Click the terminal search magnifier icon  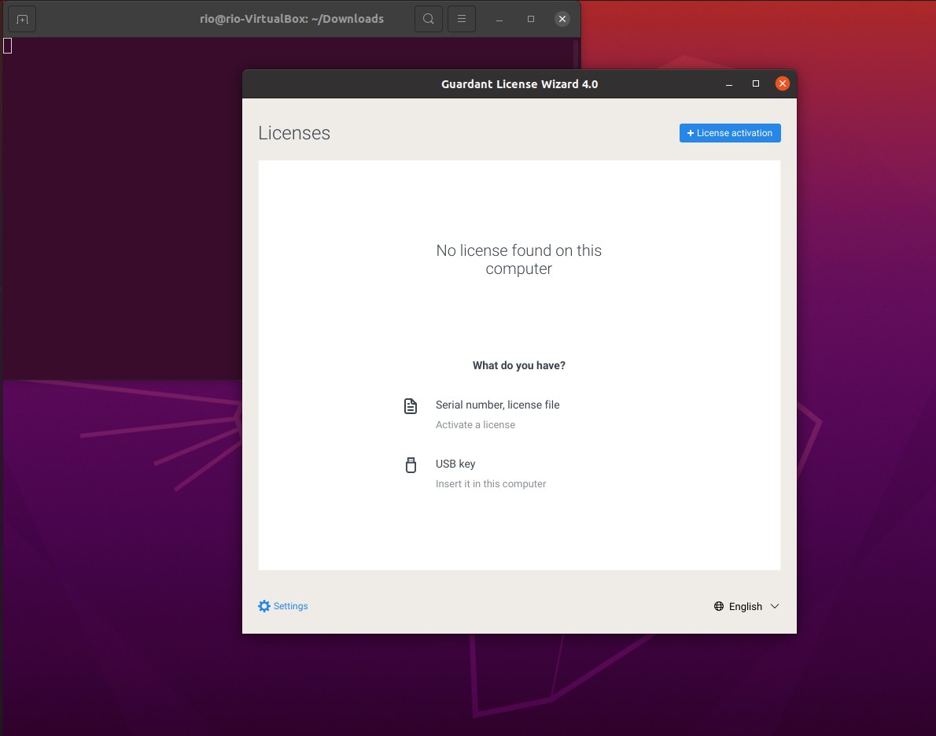click(429, 19)
